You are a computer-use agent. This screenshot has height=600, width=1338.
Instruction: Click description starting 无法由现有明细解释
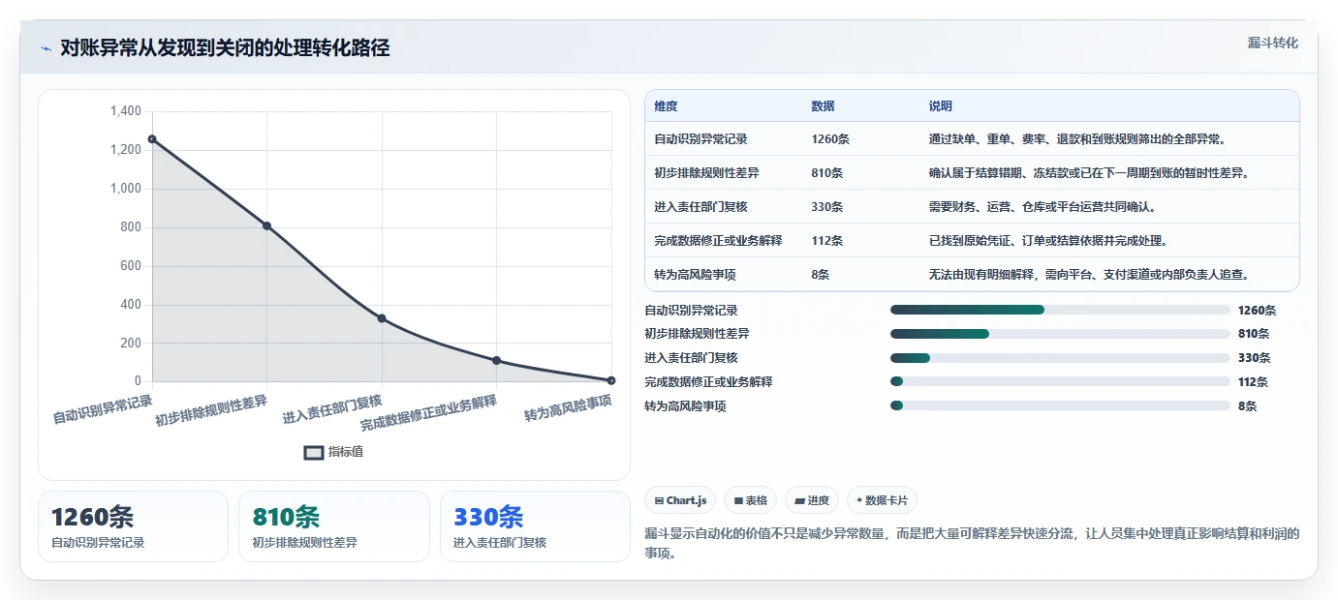click(x=1089, y=275)
